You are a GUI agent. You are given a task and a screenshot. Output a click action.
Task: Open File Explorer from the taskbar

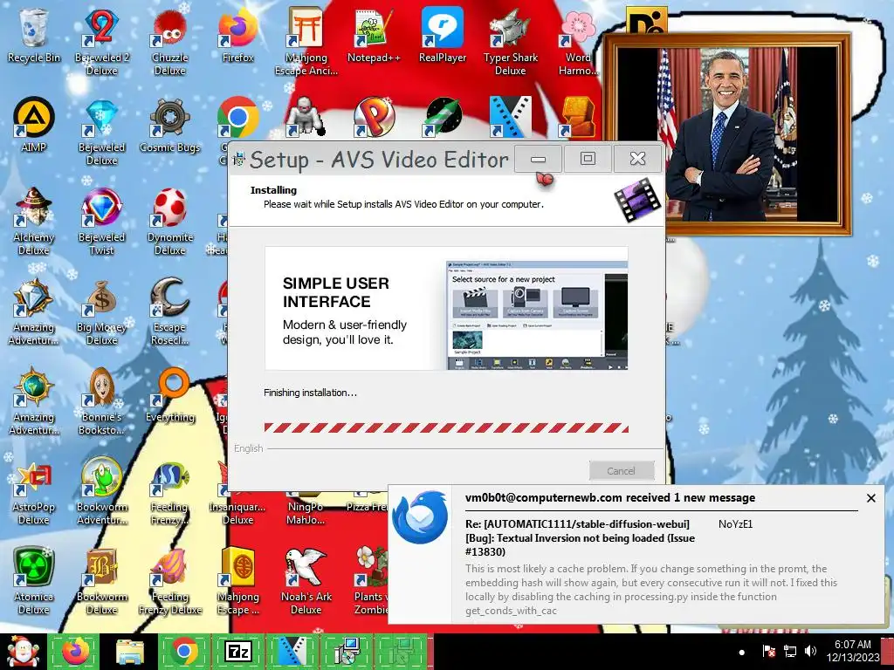click(x=130, y=652)
